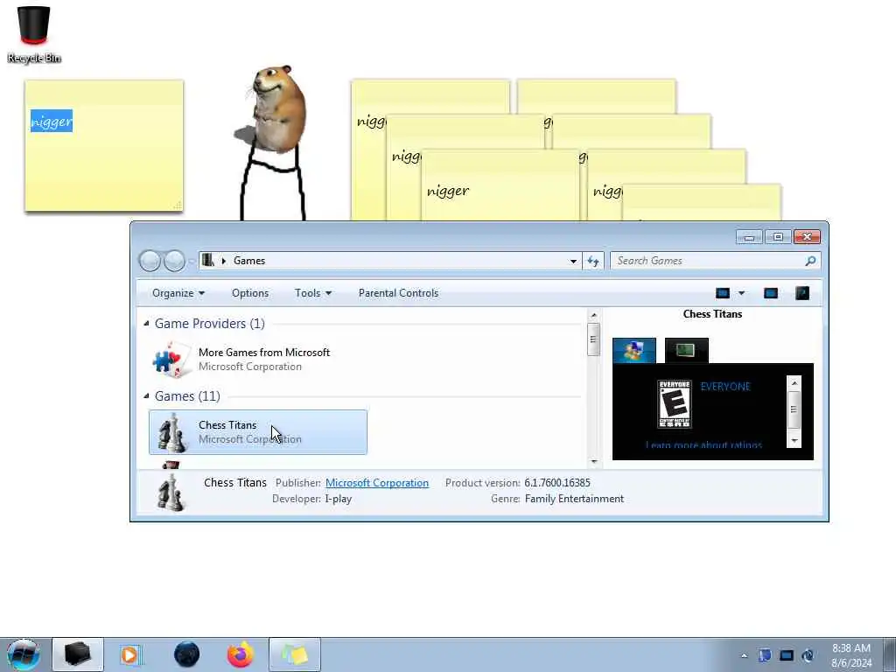Image resolution: width=896 pixels, height=672 pixels.
Task: Click the Chess Titans title in preview pane
Action: [712, 314]
